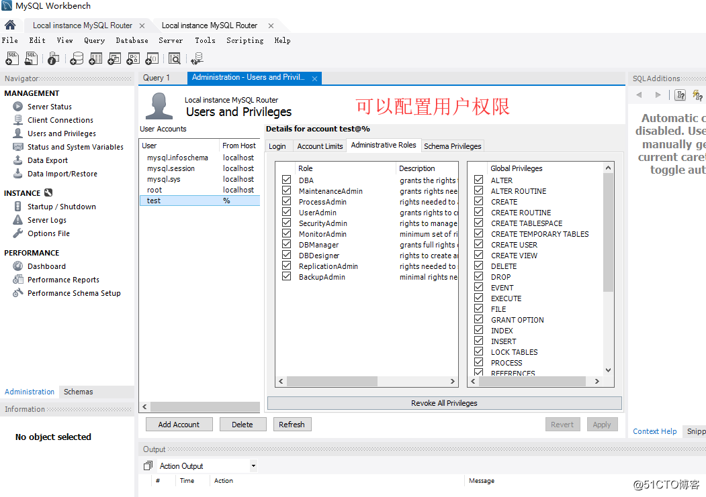
Task: Open the schema inspector info icon
Action: [x=54, y=58]
